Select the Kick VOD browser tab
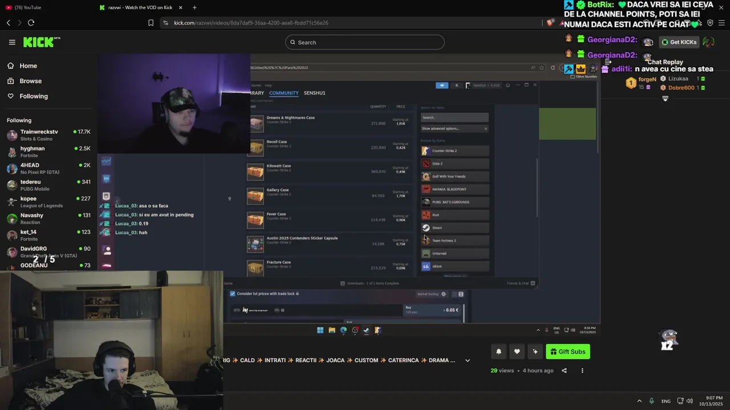This screenshot has height=410, width=730. click(x=140, y=7)
